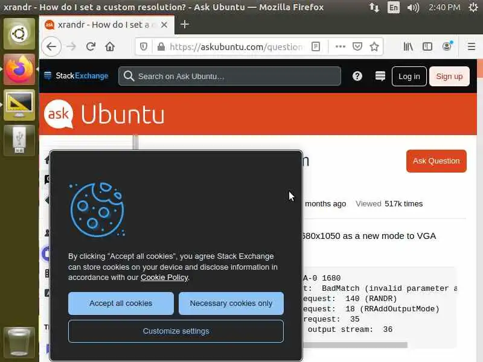Viewport: 483px width, 362px height.
Task: Open the Stack Exchange inbox icon
Action: click(x=380, y=76)
